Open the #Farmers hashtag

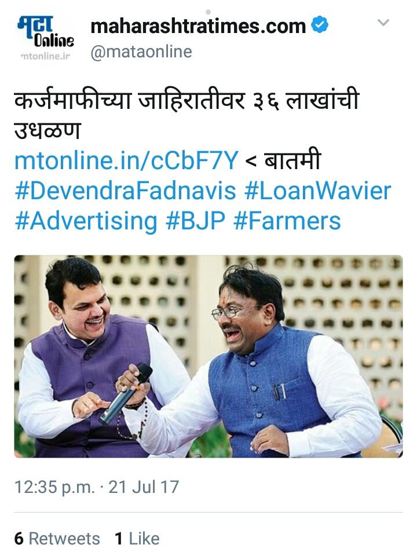click(287, 221)
